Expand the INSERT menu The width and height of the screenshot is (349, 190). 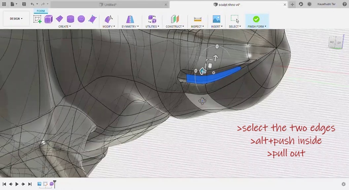(217, 27)
